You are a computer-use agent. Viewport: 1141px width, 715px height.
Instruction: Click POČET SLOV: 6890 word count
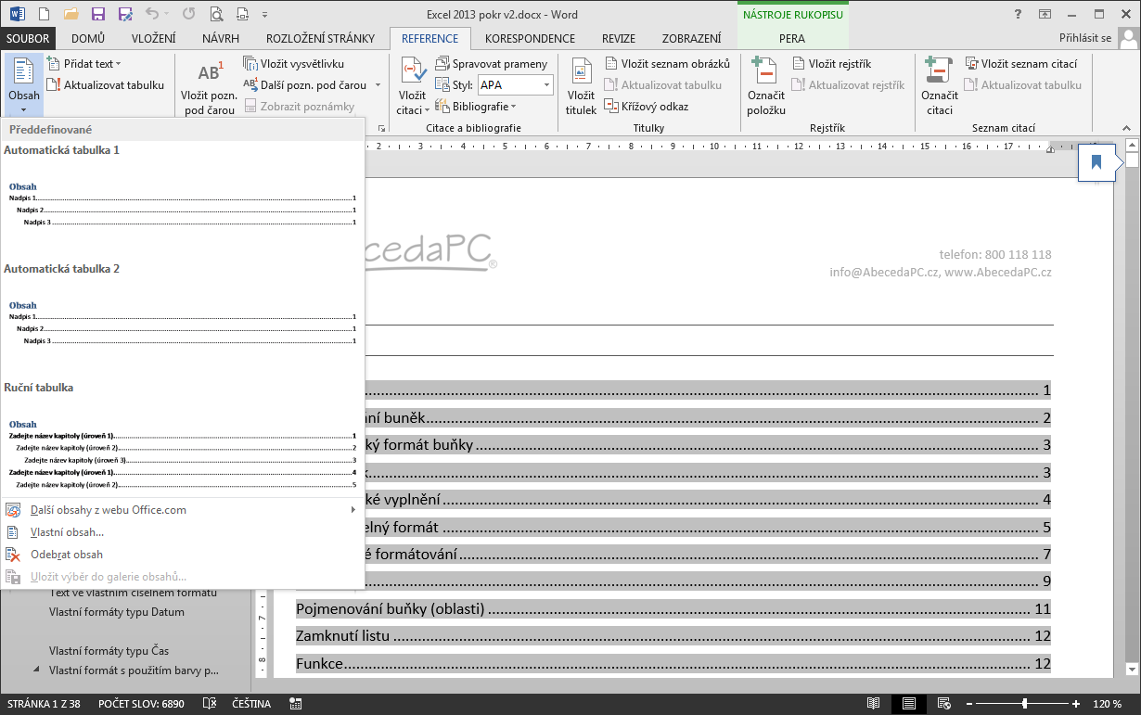pyautogui.click(x=141, y=704)
